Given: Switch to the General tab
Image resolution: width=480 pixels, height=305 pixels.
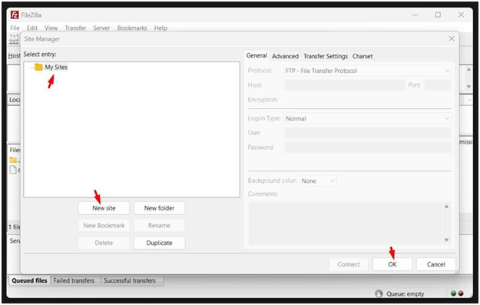Looking at the screenshot, I should (257, 56).
